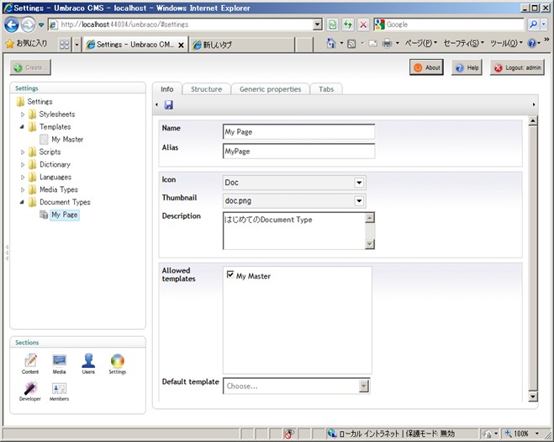Open the Default template Choose dropdown
Viewport: 554px width, 442px height.
coord(363,386)
